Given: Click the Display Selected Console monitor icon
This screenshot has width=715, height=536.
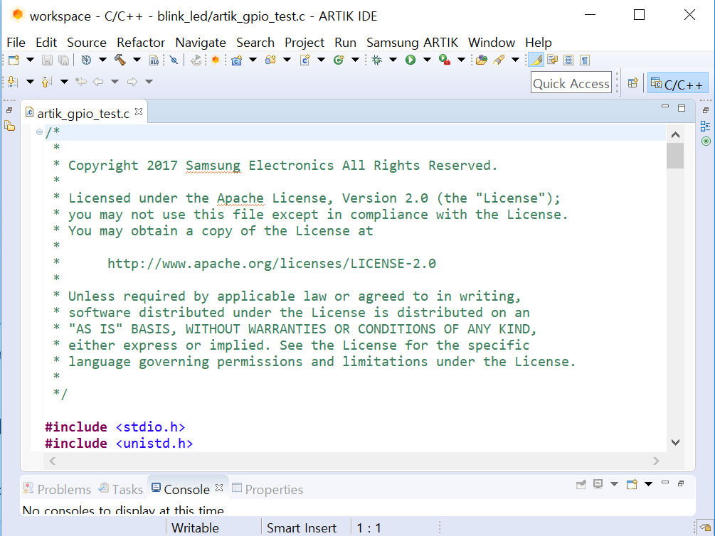Looking at the screenshot, I should 598,484.
